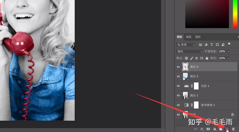Toggle visibility of 渐变映射 1 layer
The width and height of the screenshot is (239, 132).
pyautogui.click(x=178, y=105)
